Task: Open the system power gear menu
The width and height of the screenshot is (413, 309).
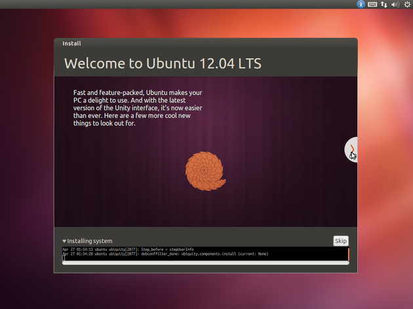Action: (407, 4)
